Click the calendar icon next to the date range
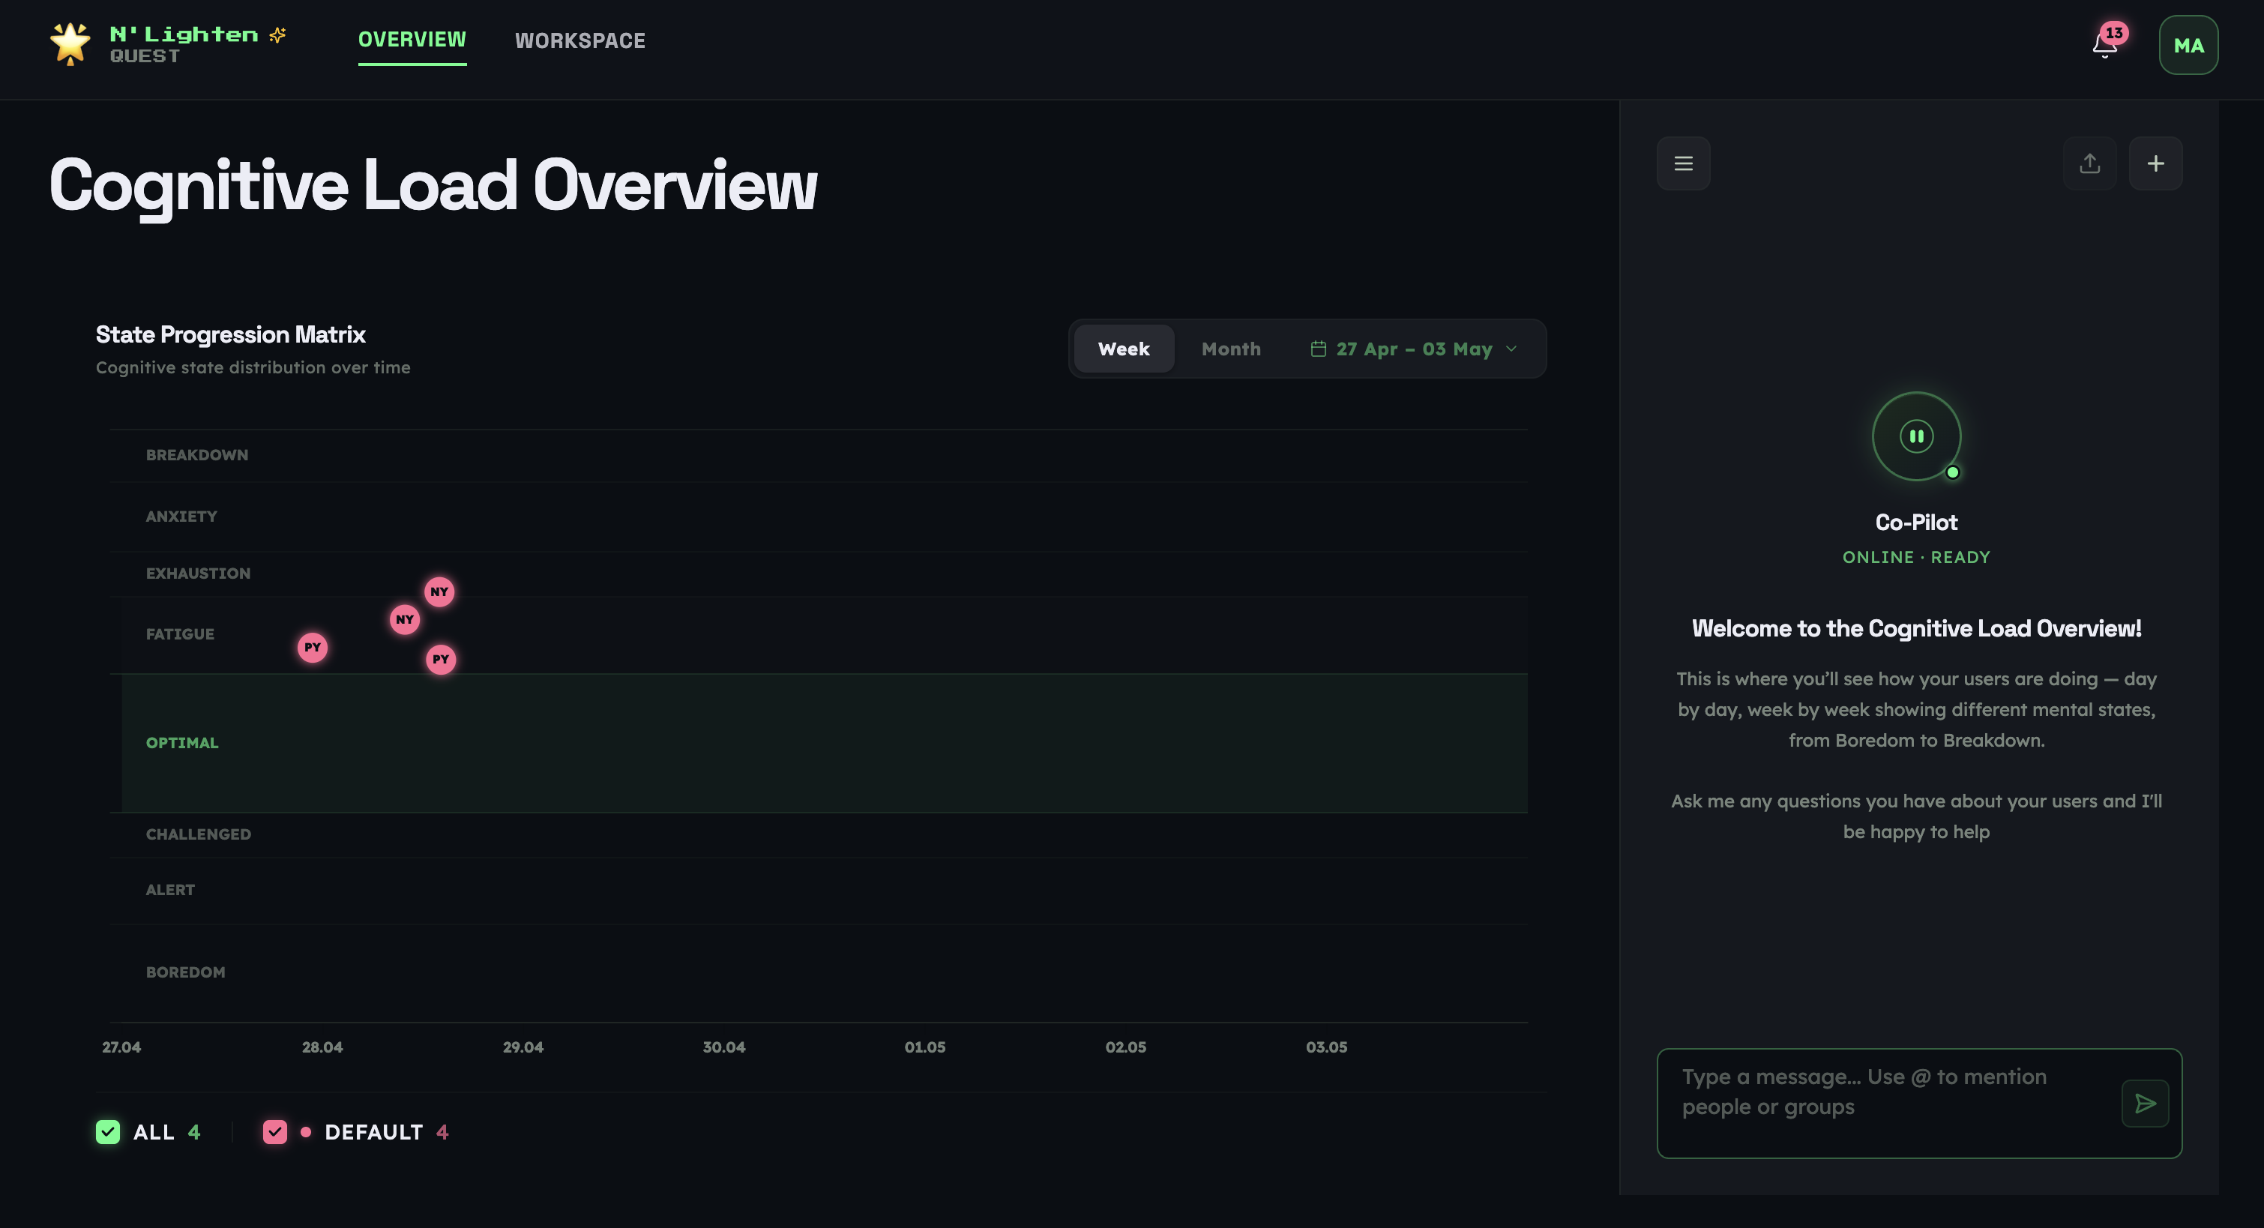 (1317, 348)
